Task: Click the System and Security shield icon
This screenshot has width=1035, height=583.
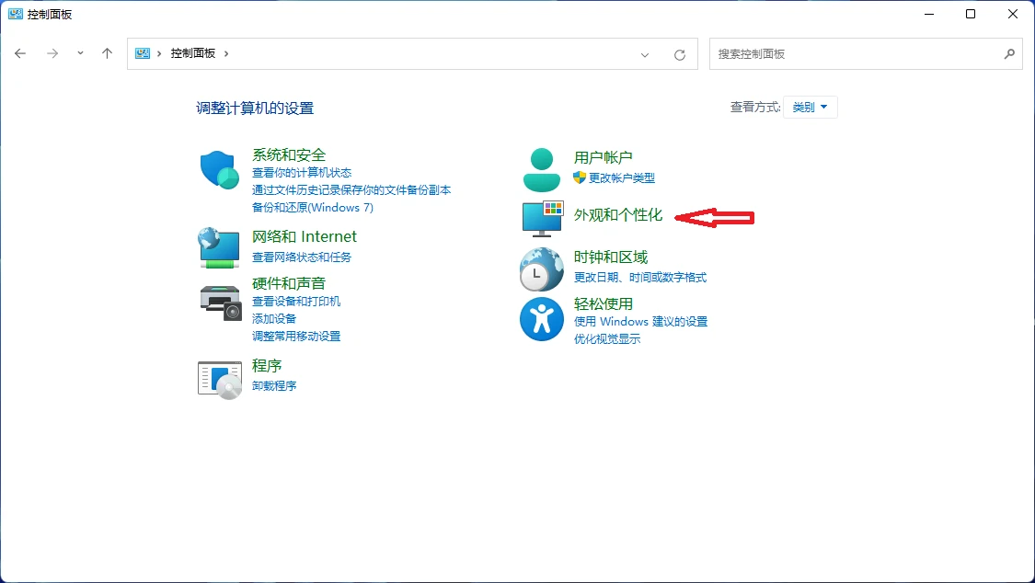Action: [220, 169]
